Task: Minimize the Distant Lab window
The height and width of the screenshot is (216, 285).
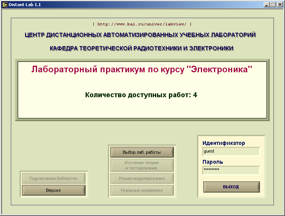Action: tap(266, 5)
